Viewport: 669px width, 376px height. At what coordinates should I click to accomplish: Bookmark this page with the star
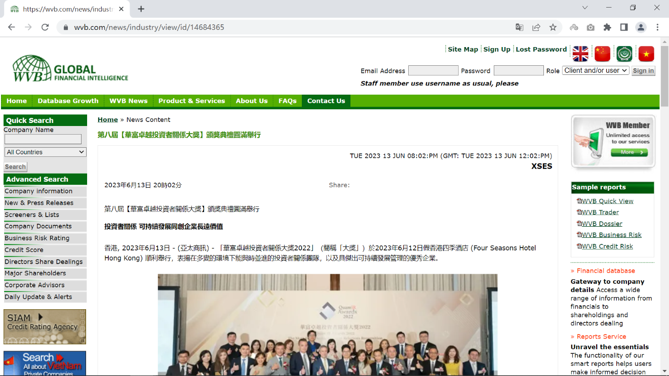click(553, 27)
